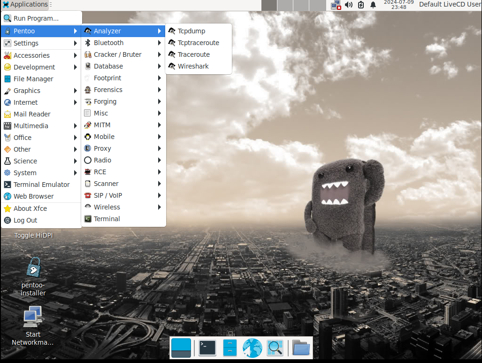
Task: Click Cracker / Bruter category icon
Action: point(88,54)
